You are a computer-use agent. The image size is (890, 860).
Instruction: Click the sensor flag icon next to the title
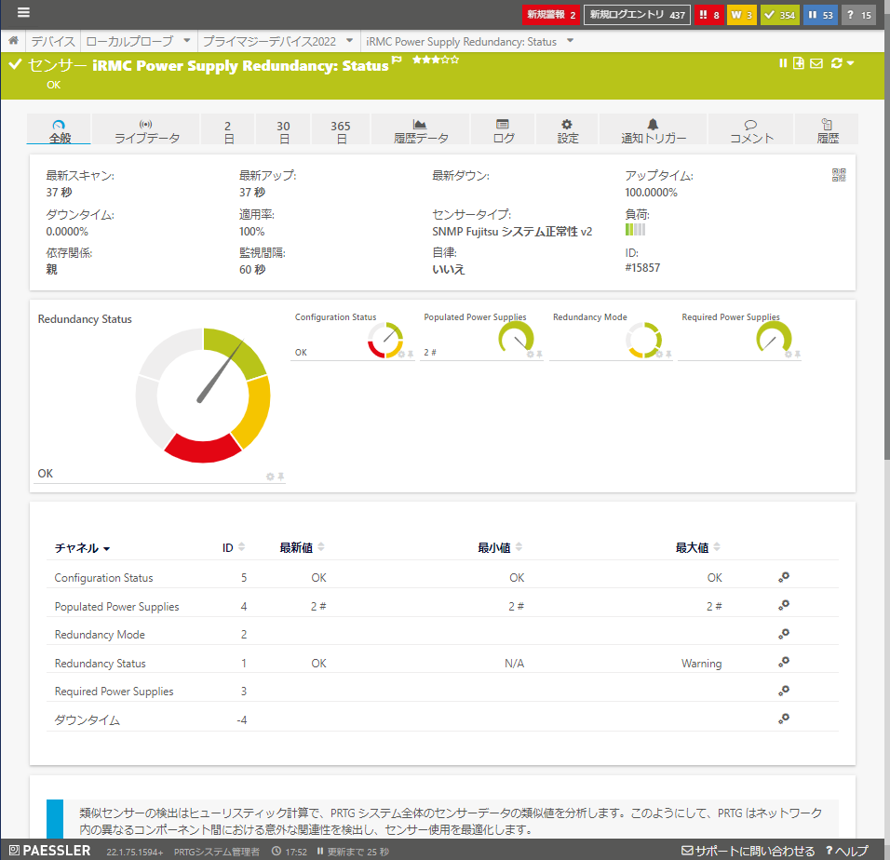click(397, 59)
